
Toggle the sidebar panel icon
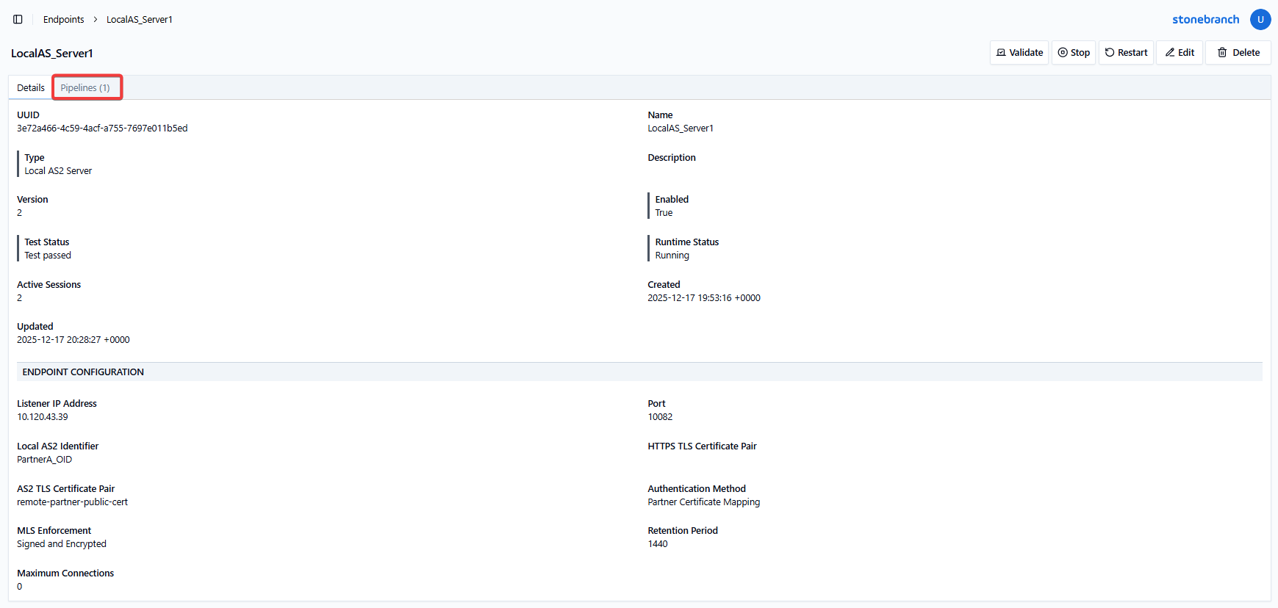18,19
